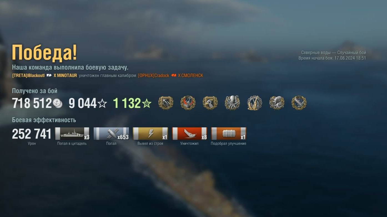387x217 pixels.
Task: Select the red sword-and-ship achievement medal
Action: tap(188, 103)
